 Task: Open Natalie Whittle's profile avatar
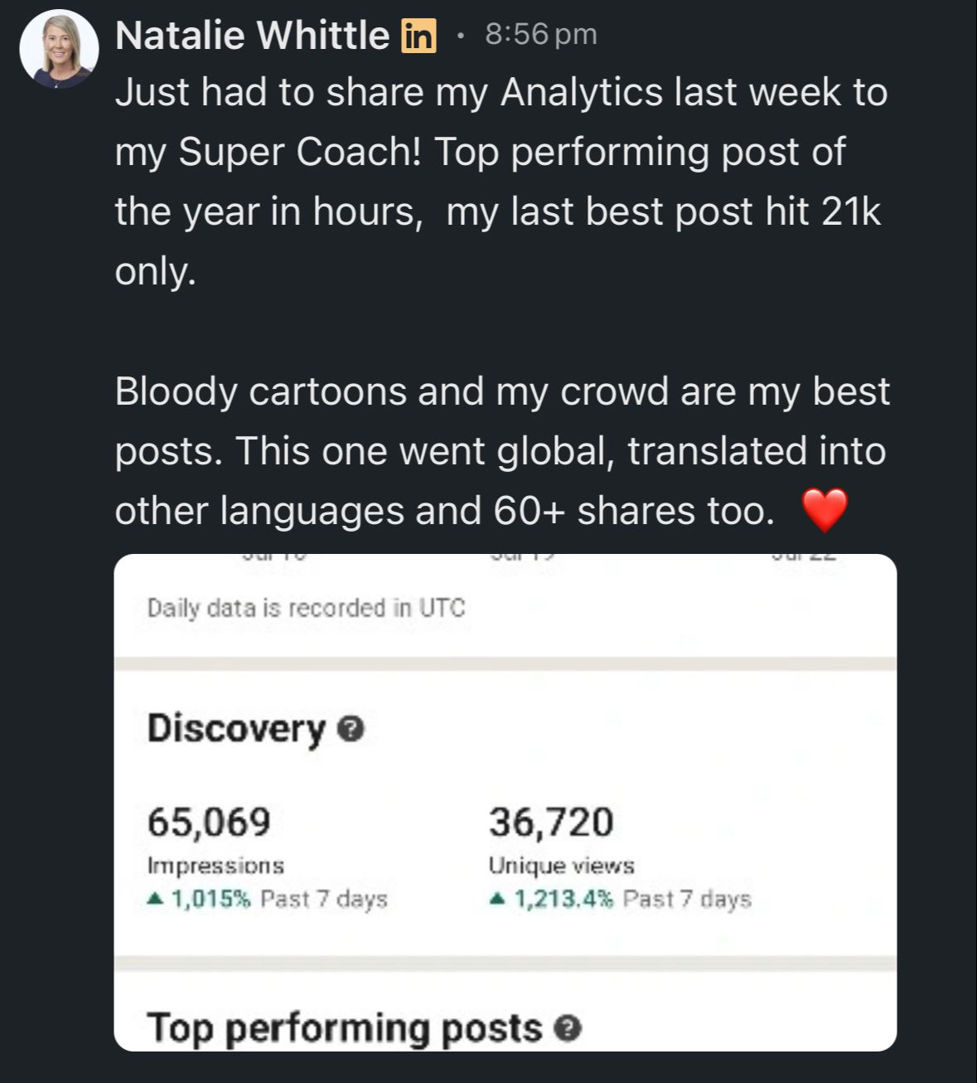point(59,50)
